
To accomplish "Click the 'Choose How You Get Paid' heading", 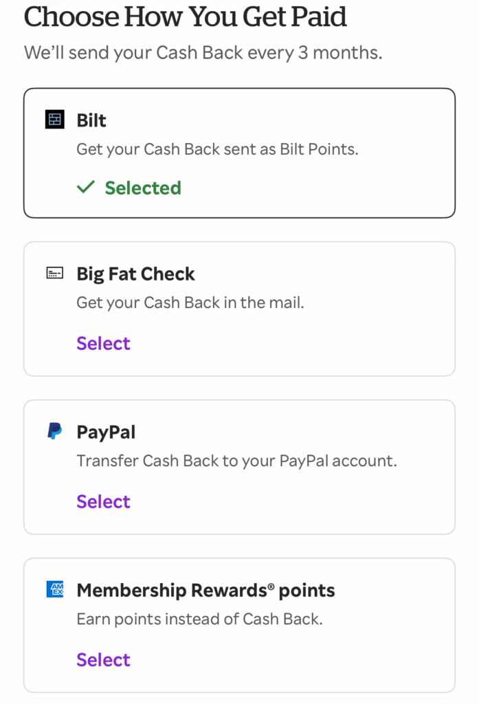I will coord(186,17).
